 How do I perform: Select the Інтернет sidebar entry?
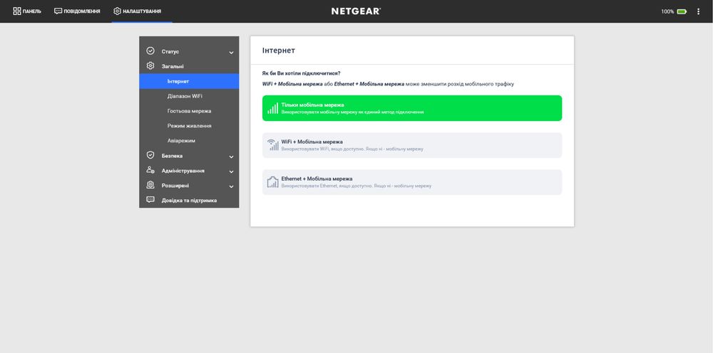(x=189, y=81)
